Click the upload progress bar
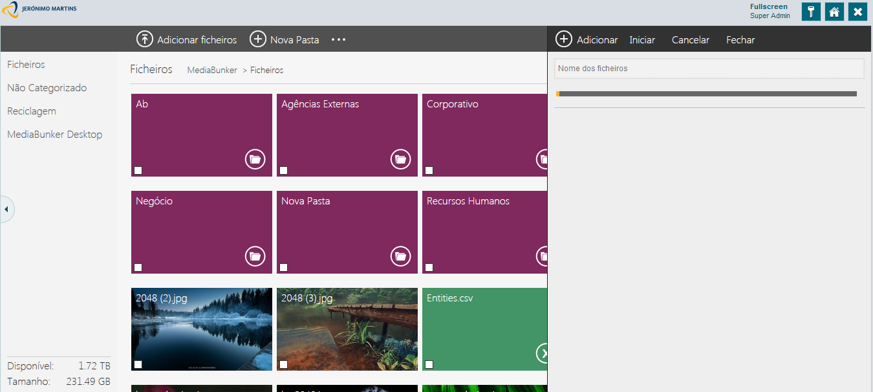 click(706, 94)
